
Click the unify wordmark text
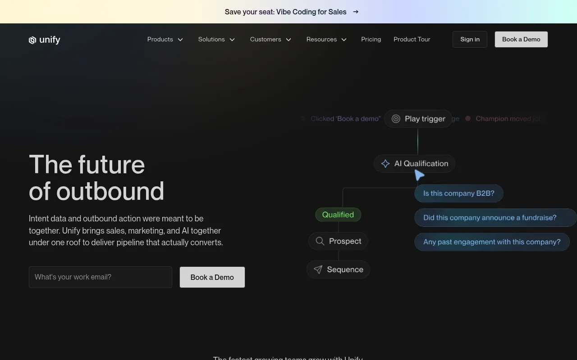coord(50,40)
